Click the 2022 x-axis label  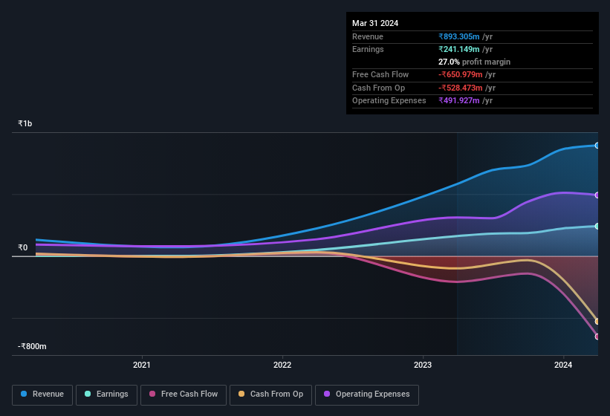pyautogui.click(x=282, y=365)
